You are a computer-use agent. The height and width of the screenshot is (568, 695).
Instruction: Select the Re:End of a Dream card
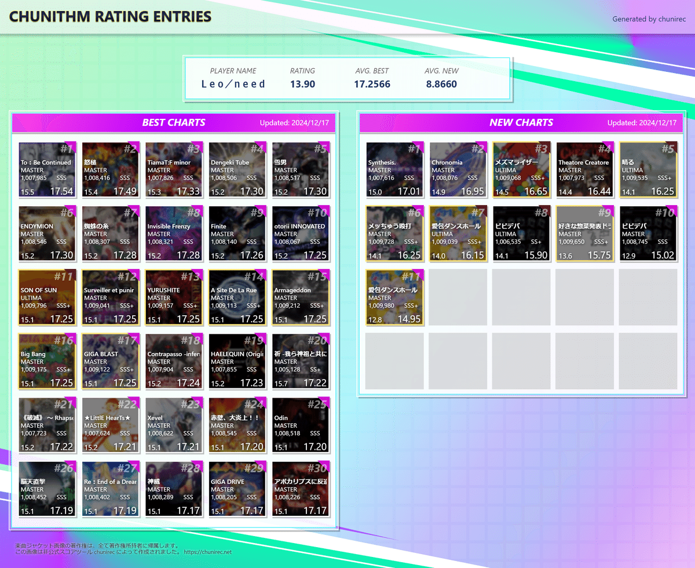pos(111,489)
